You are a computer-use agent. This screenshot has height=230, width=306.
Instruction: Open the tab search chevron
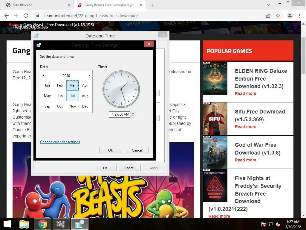click(x=269, y=5)
